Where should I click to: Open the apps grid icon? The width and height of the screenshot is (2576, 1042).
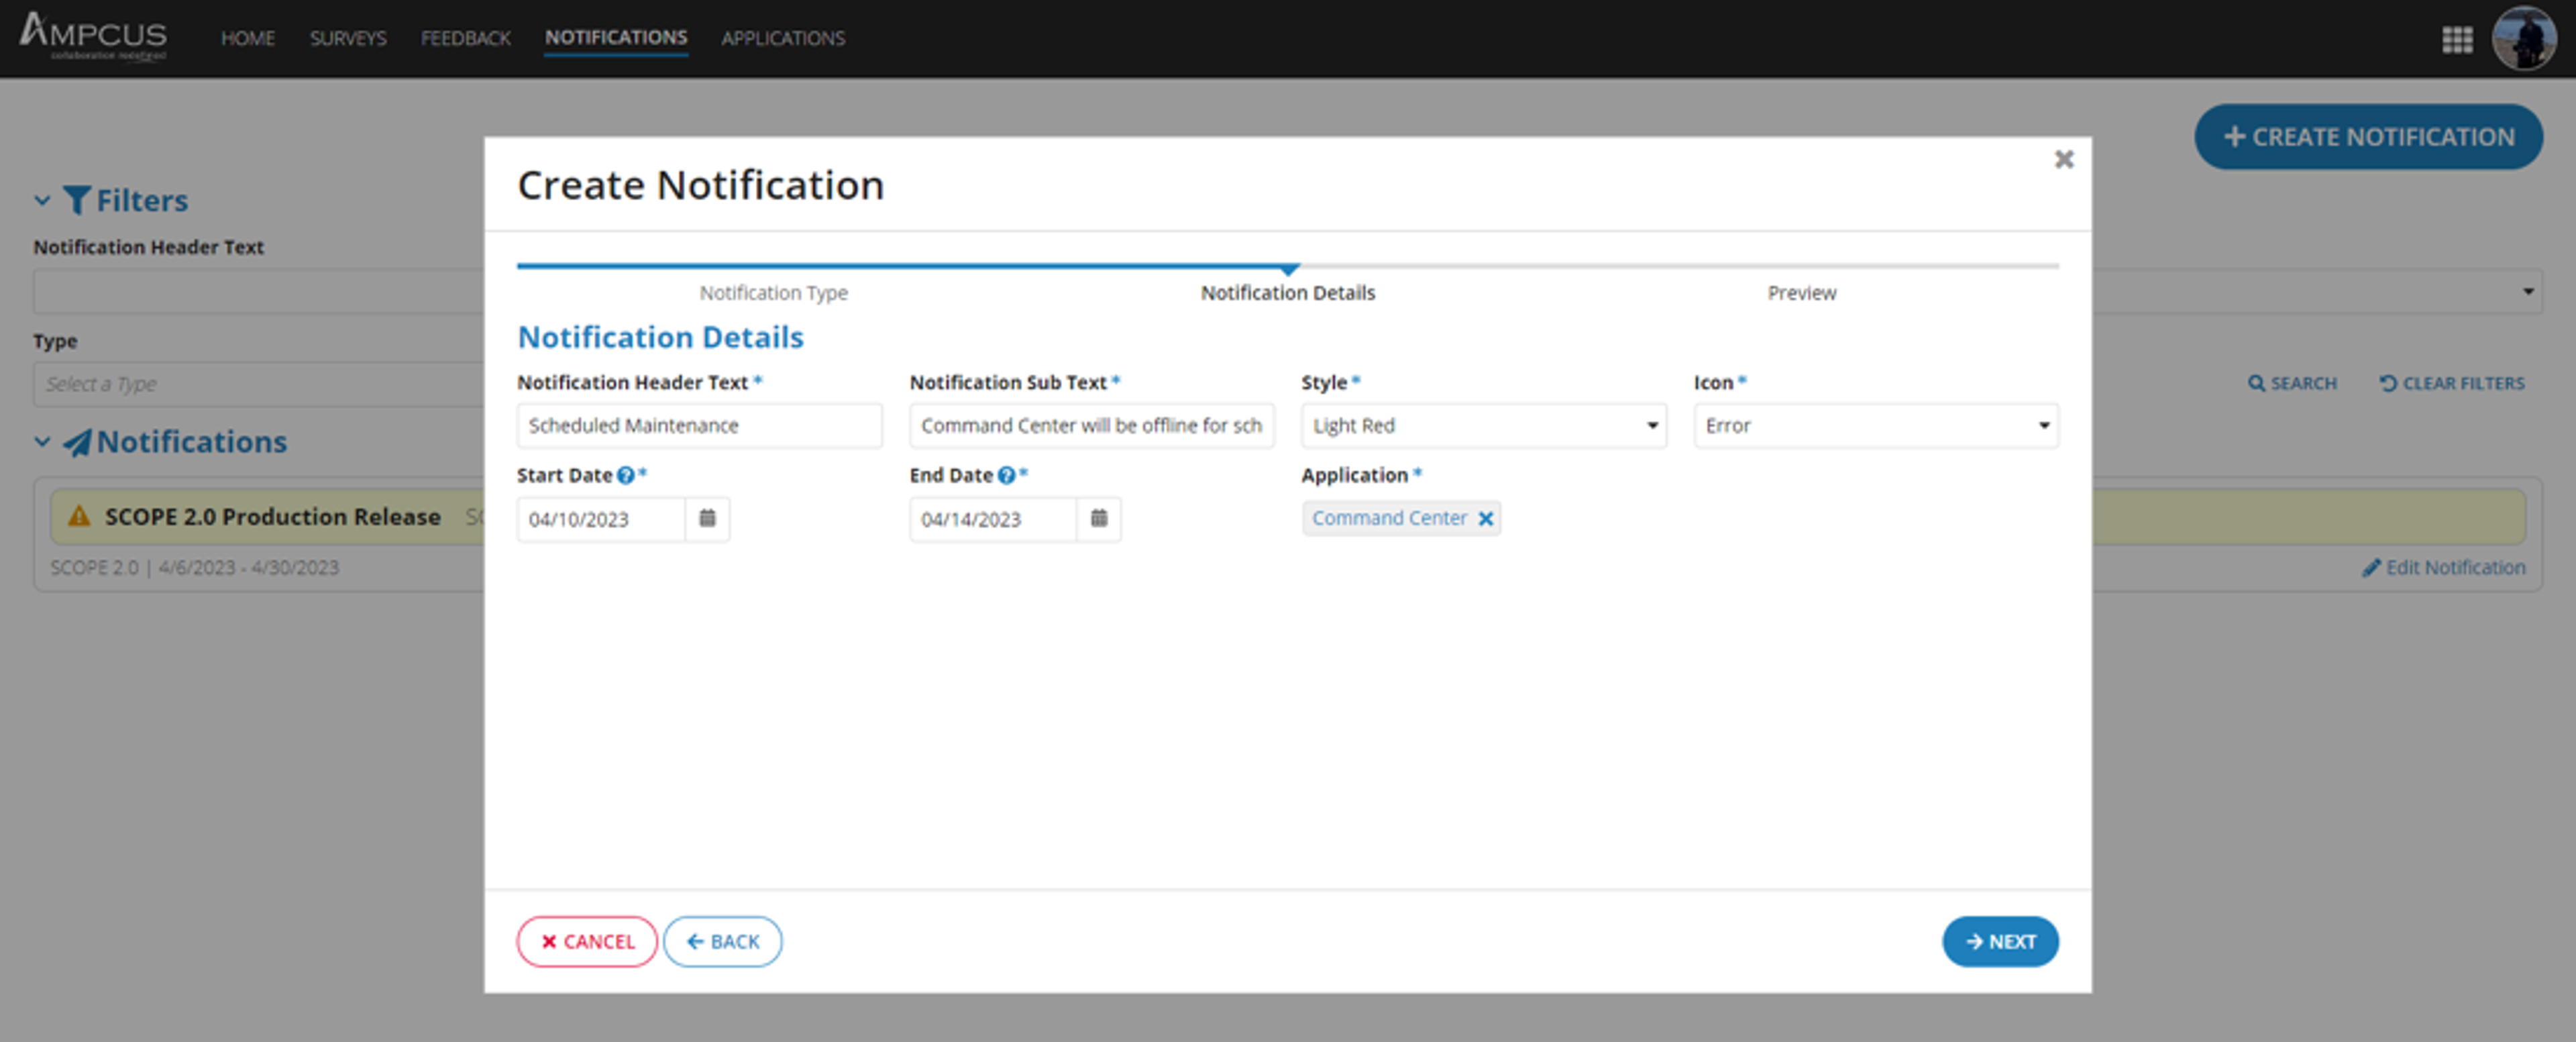click(2457, 39)
